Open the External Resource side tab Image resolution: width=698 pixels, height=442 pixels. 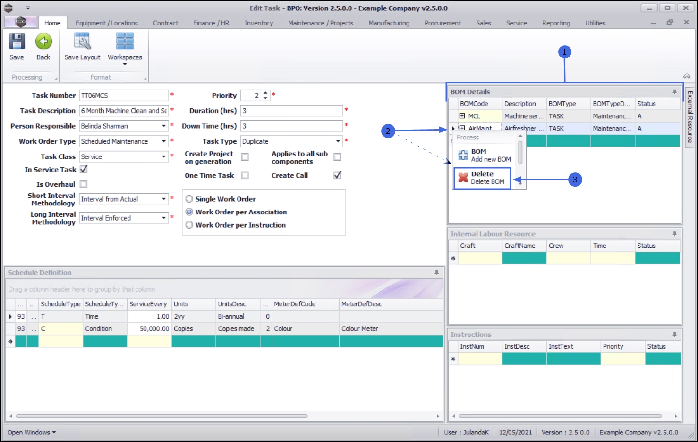tap(690, 116)
